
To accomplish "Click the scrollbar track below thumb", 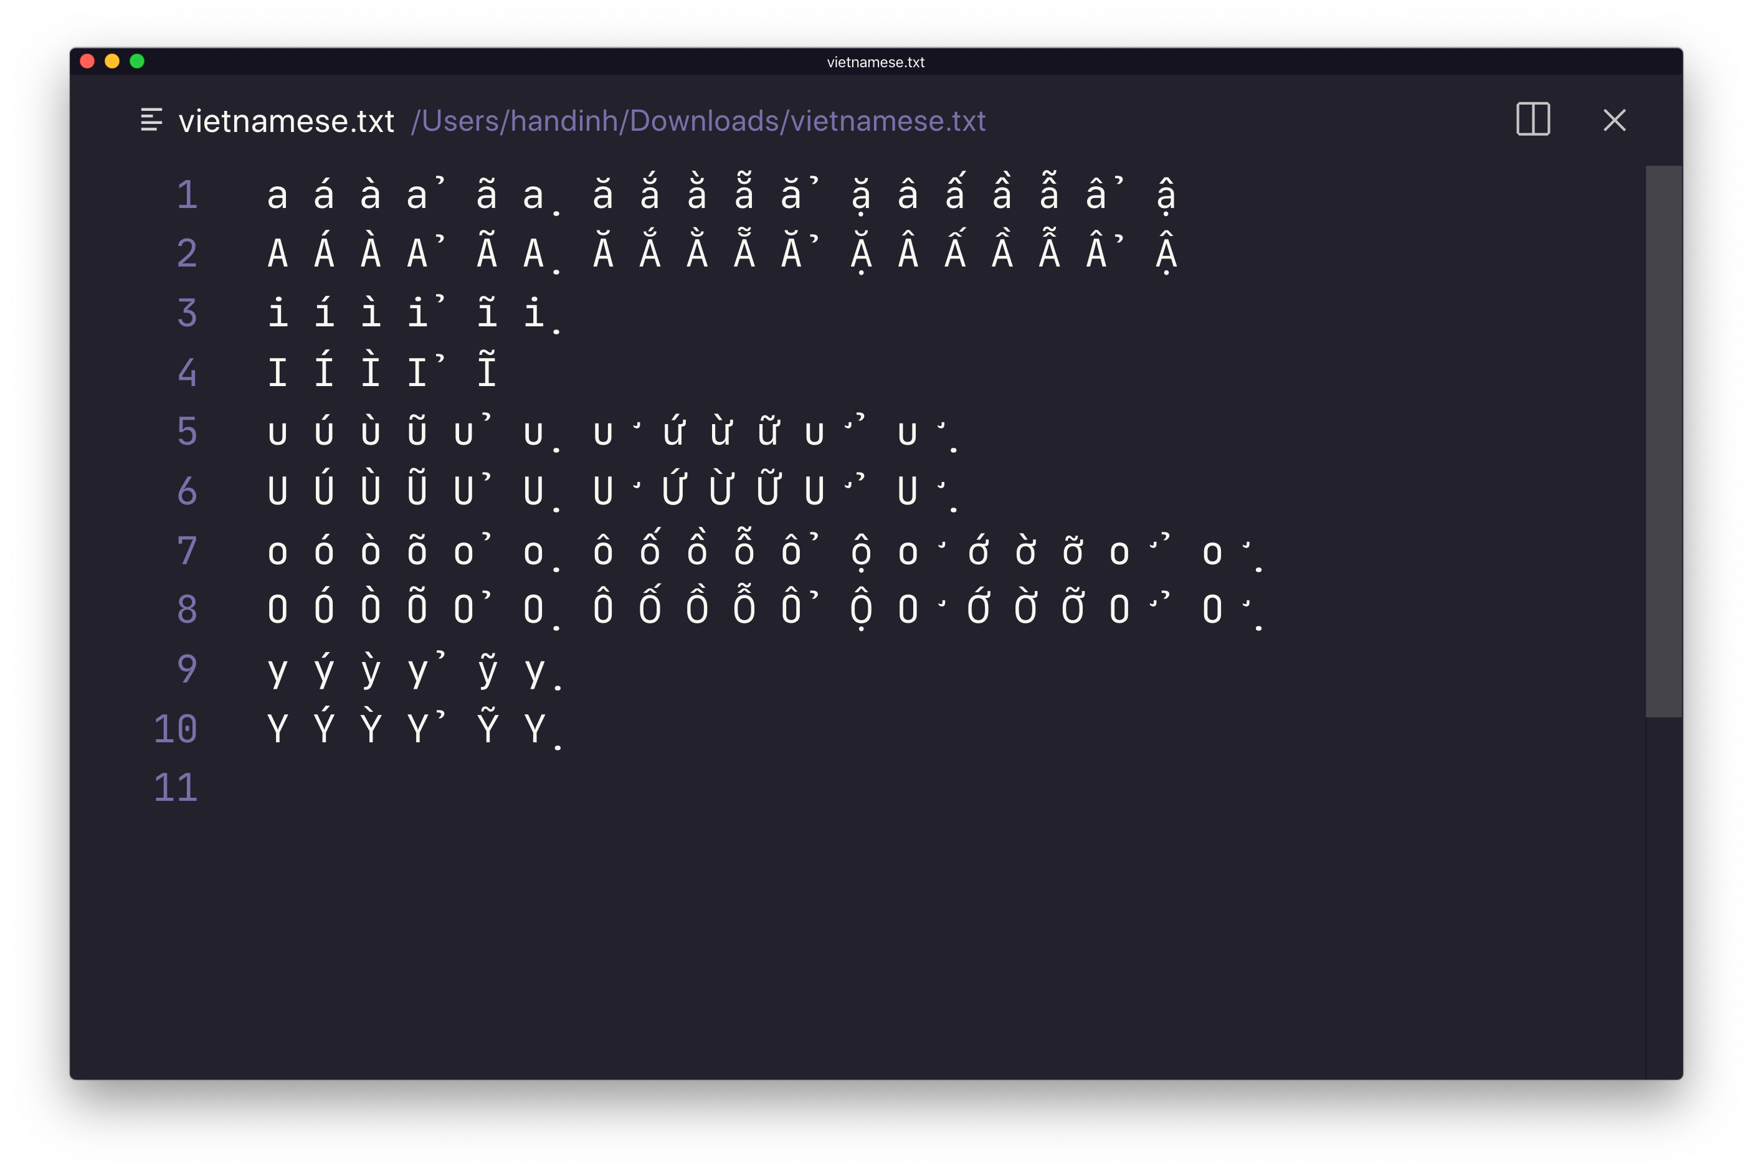I will pos(1663,897).
